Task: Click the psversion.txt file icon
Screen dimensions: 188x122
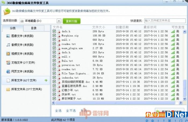Action: [59, 65]
